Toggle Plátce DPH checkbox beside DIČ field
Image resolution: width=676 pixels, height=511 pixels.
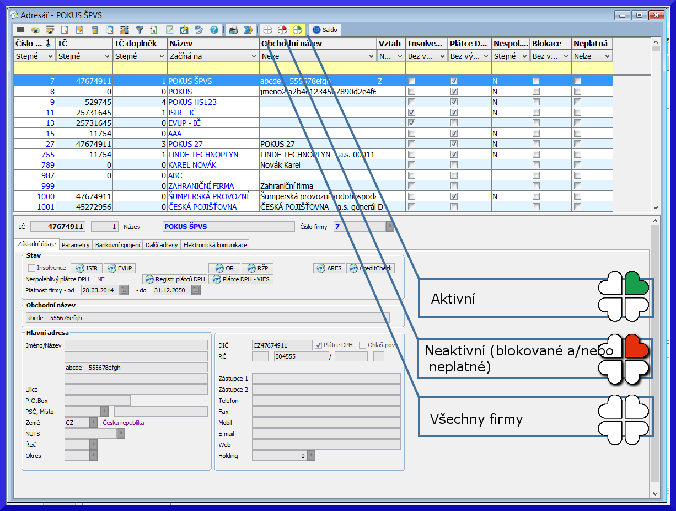click(318, 345)
